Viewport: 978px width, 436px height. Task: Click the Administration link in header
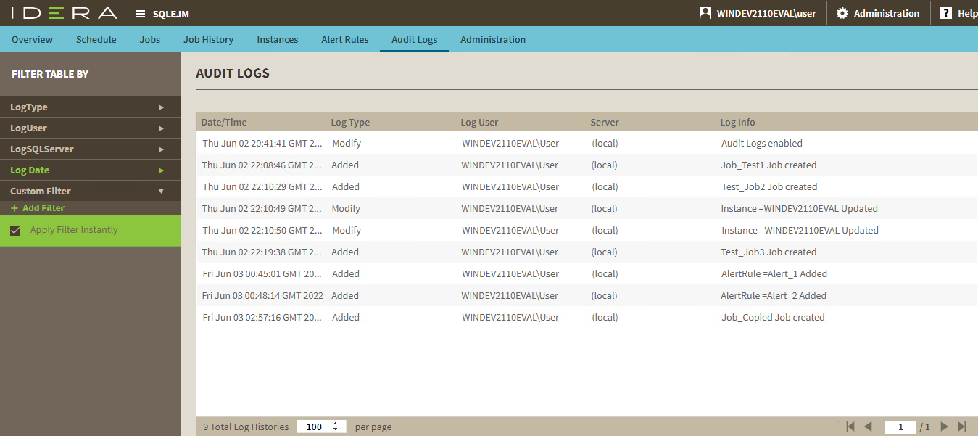(887, 14)
